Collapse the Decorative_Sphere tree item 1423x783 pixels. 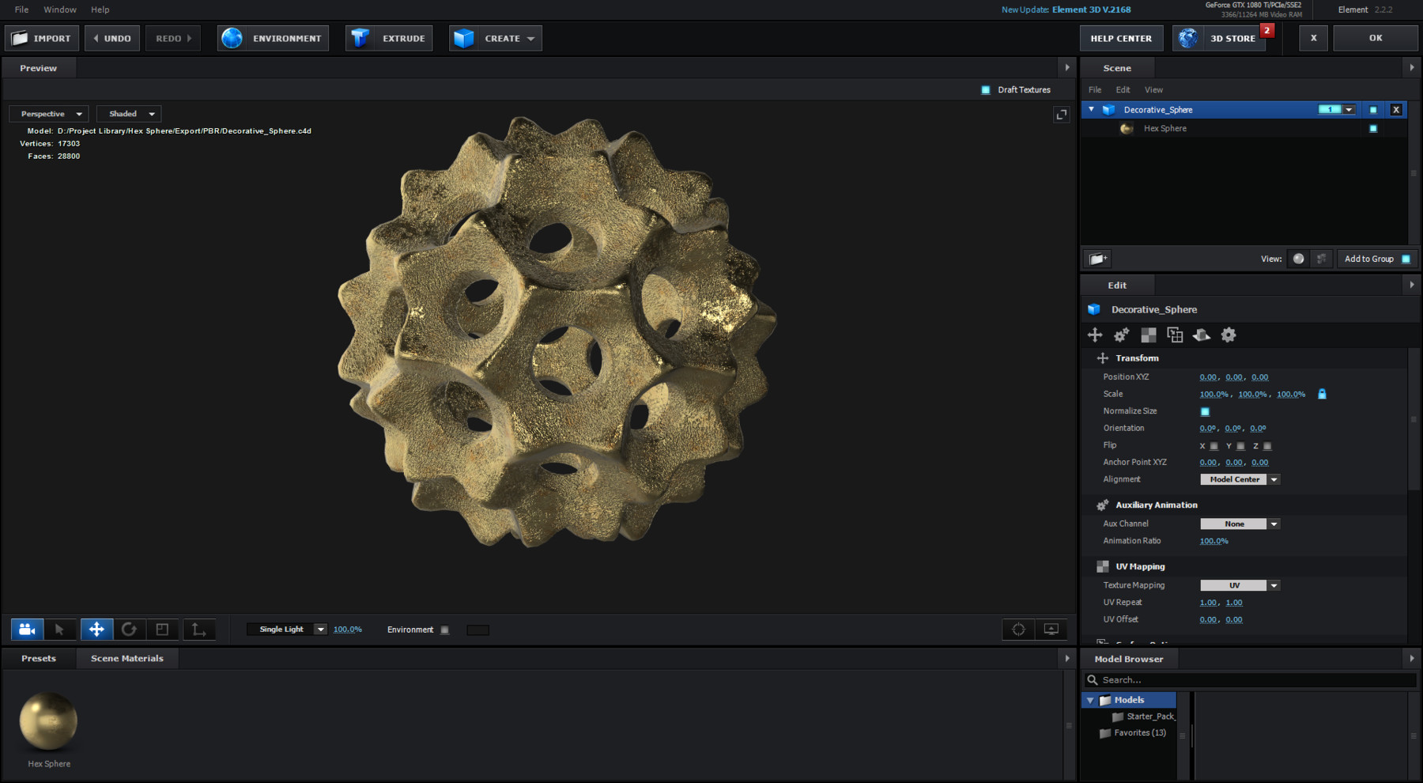1091,109
